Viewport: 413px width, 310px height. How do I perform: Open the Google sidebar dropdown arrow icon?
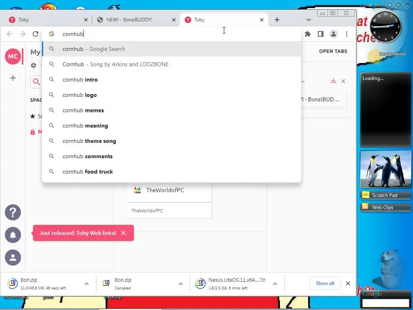pyautogui.click(x=398, y=5)
